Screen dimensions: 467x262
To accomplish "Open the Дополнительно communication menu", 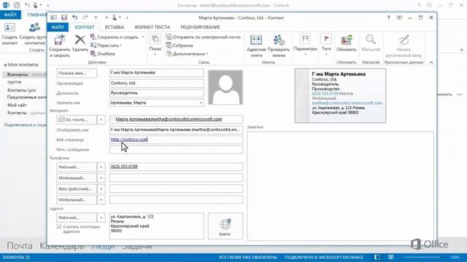I will 188,54.
